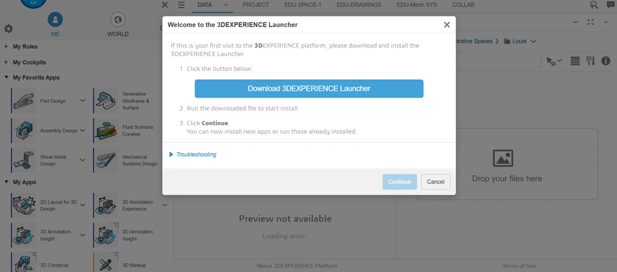Viewport: 617px width, 272px height.
Task: Maximize the widget with the expand icon
Action: click(591, 23)
